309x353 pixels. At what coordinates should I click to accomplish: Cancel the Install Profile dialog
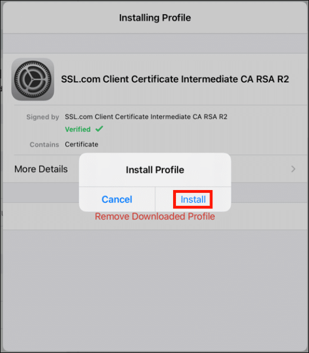[x=117, y=199]
